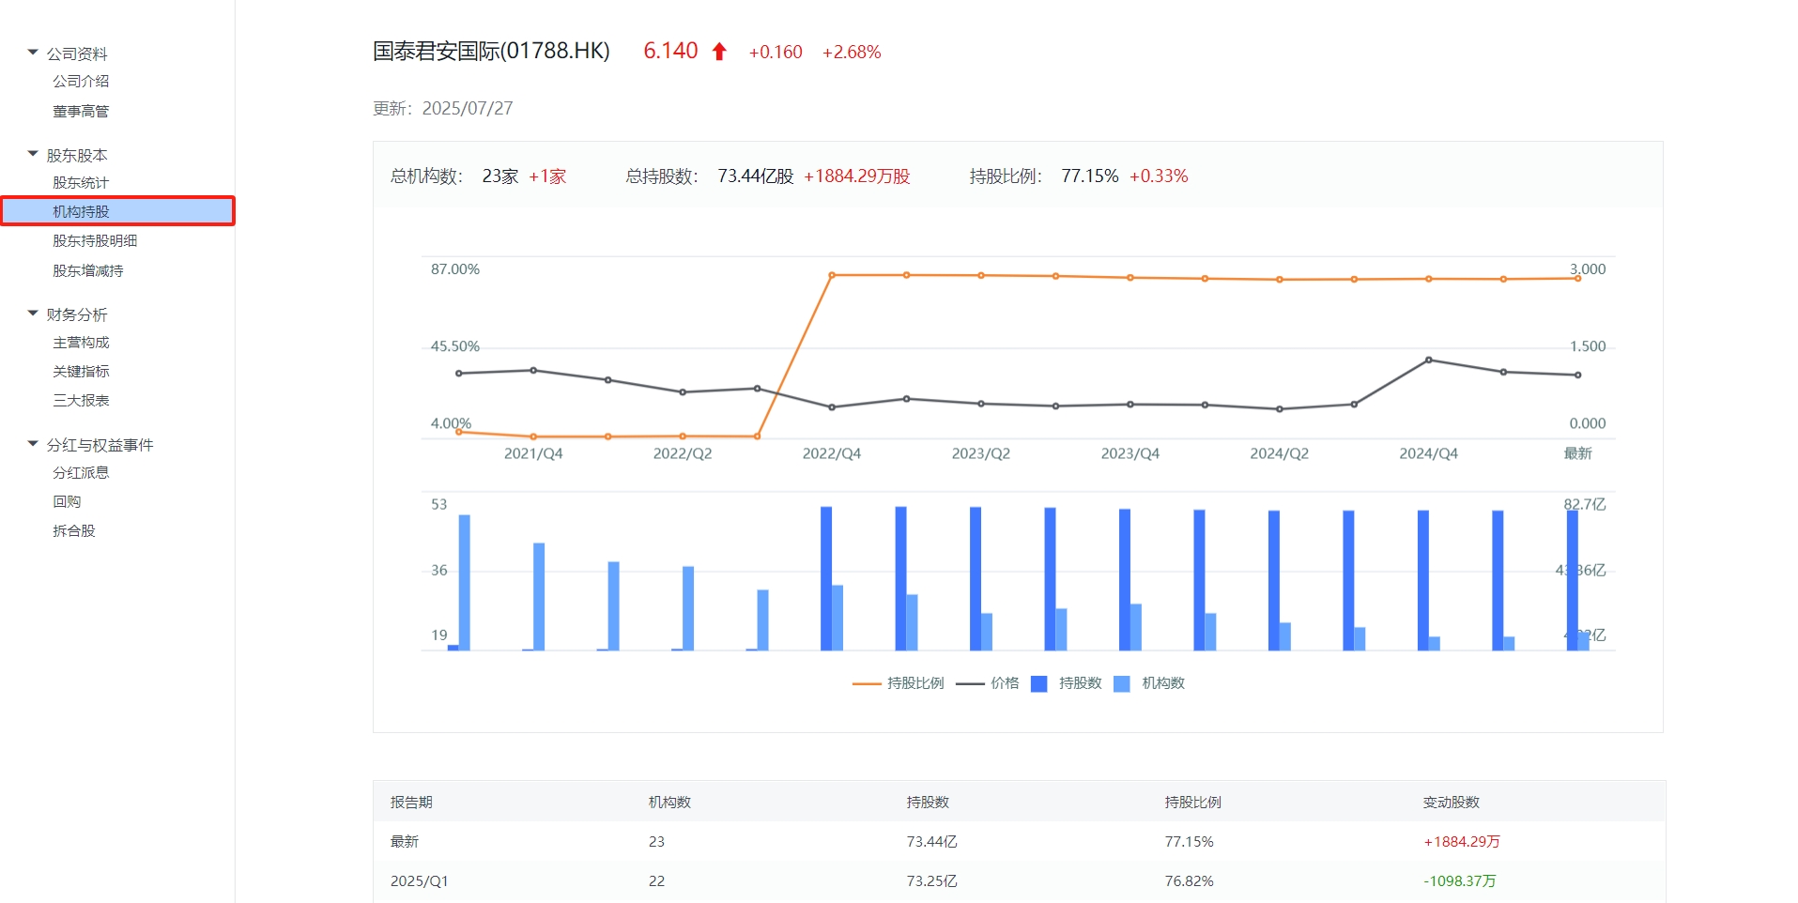Image resolution: width=1798 pixels, height=903 pixels.
Task: Select 机构持股 in sidebar
Action: pyautogui.click(x=117, y=211)
